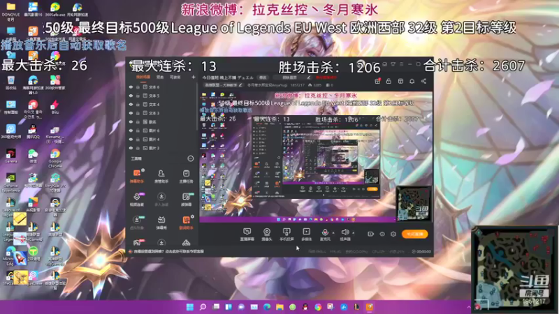Screen dimensions: 559x314
Task: Click the red warning text link
Action: click(x=326, y=77)
